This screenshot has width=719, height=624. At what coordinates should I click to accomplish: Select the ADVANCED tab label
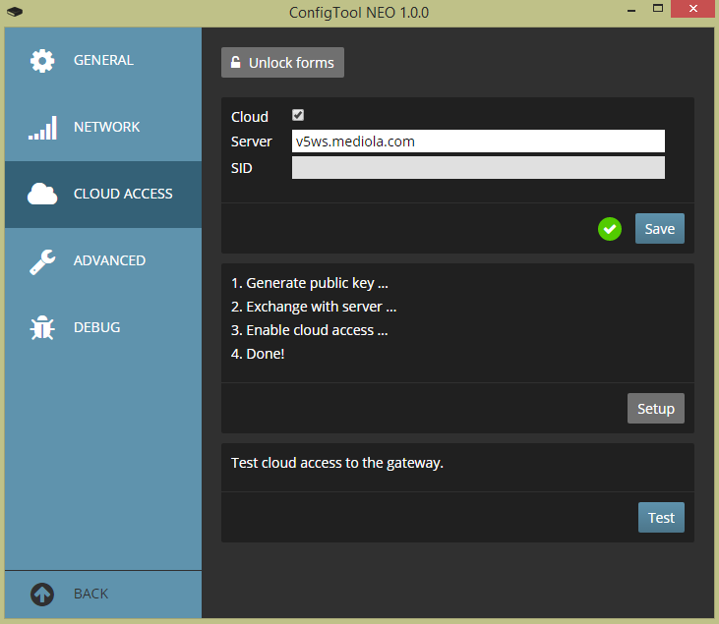coord(109,261)
